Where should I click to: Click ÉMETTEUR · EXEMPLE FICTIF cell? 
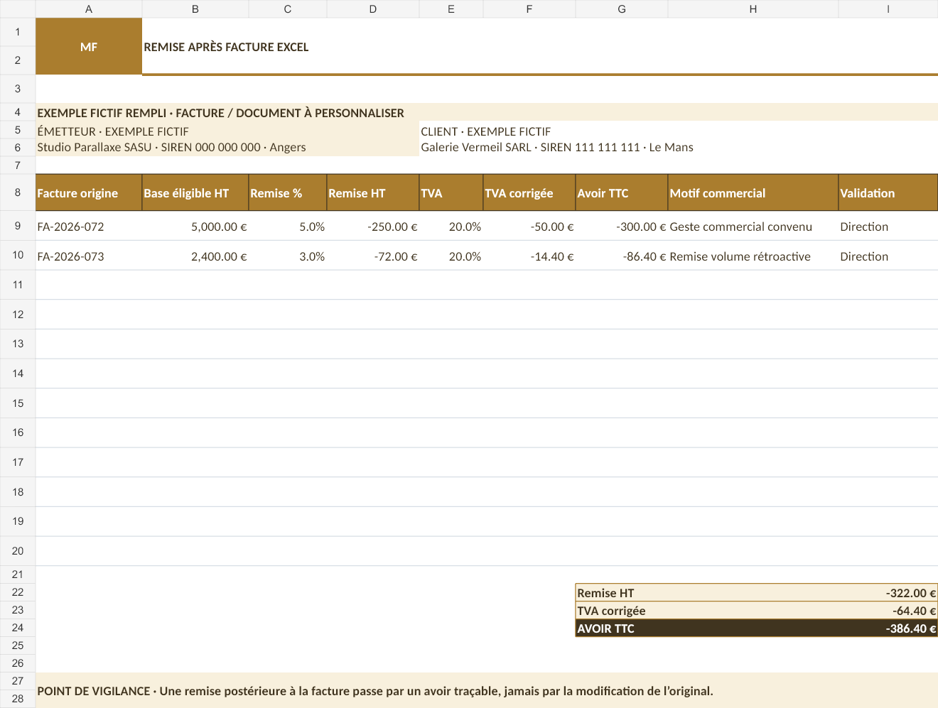point(227,131)
